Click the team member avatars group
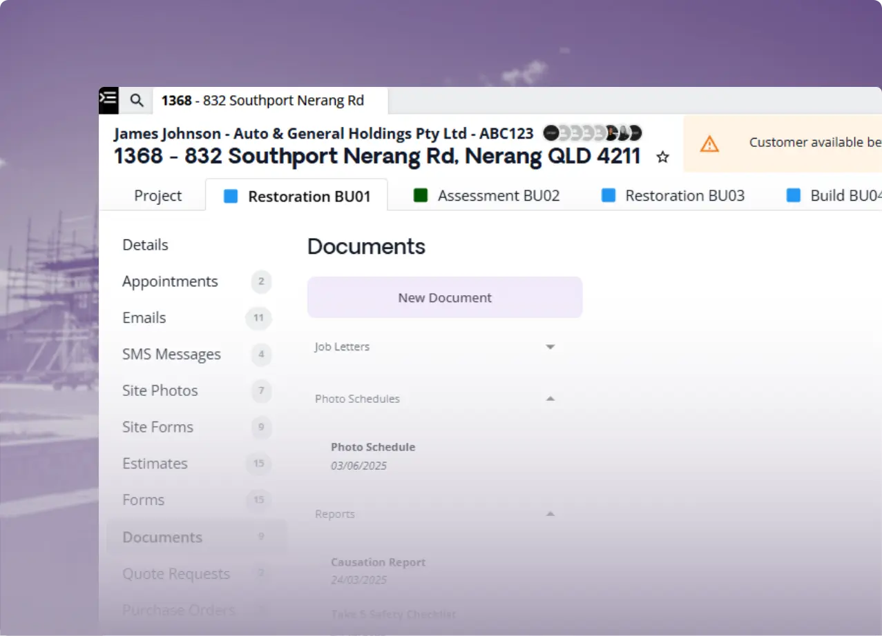 click(592, 133)
